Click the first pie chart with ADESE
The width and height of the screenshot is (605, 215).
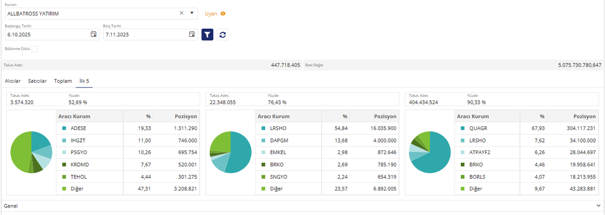31,152
